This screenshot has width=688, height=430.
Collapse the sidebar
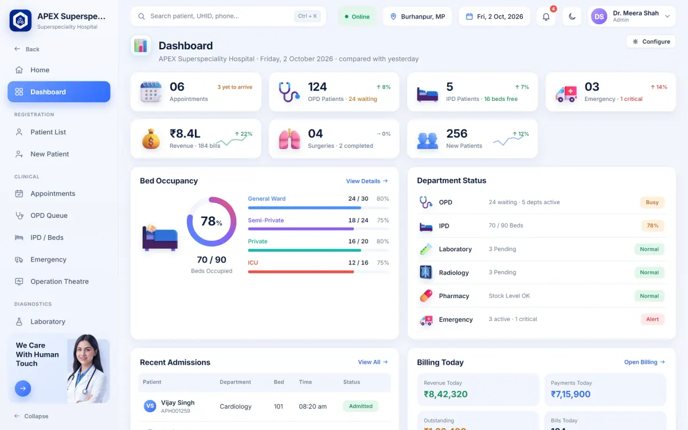coord(32,416)
